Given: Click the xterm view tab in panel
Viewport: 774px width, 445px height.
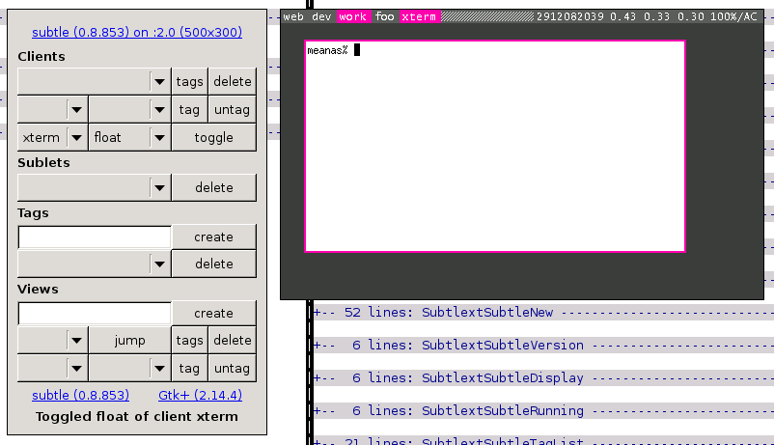Looking at the screenshot, I should coord(418,17).
